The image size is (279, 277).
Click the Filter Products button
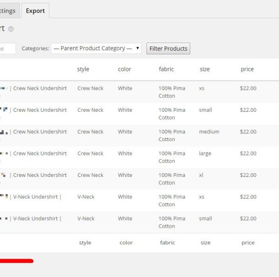point(168,48)
